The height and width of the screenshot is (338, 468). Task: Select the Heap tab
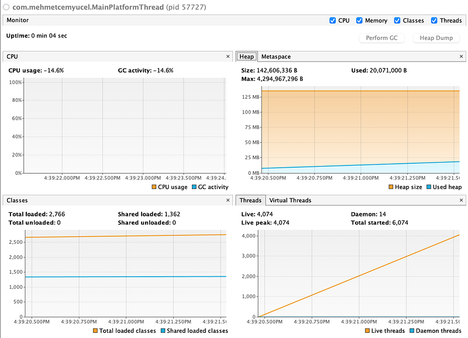[246, 56]
